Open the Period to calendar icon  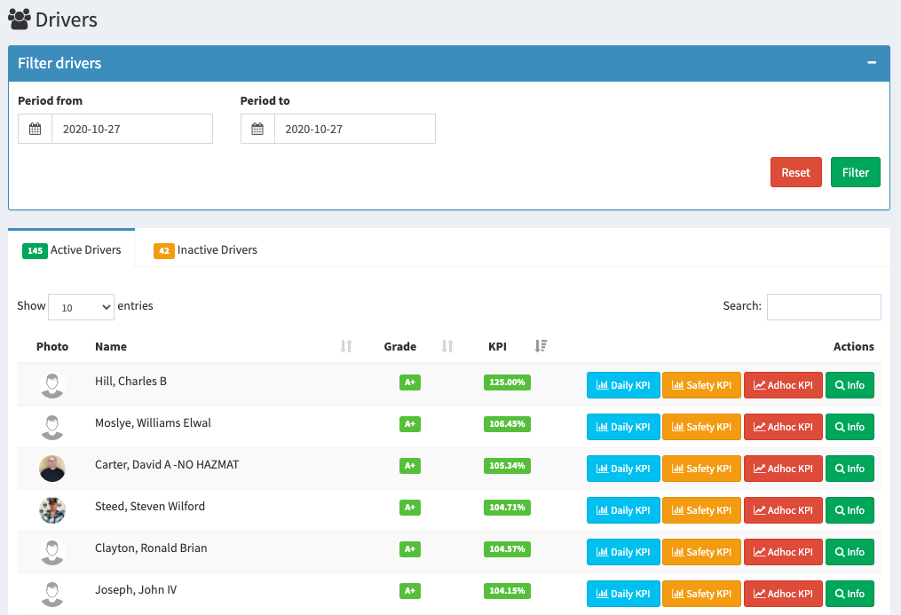(257, 129)
